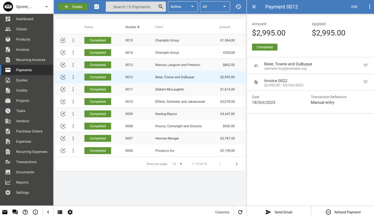Image resolution: width=374 pixels, height=217 pixels.
Task: Click the filter icon beside client Beier, Towne and DuBuque
Action: tap(366, 65)
